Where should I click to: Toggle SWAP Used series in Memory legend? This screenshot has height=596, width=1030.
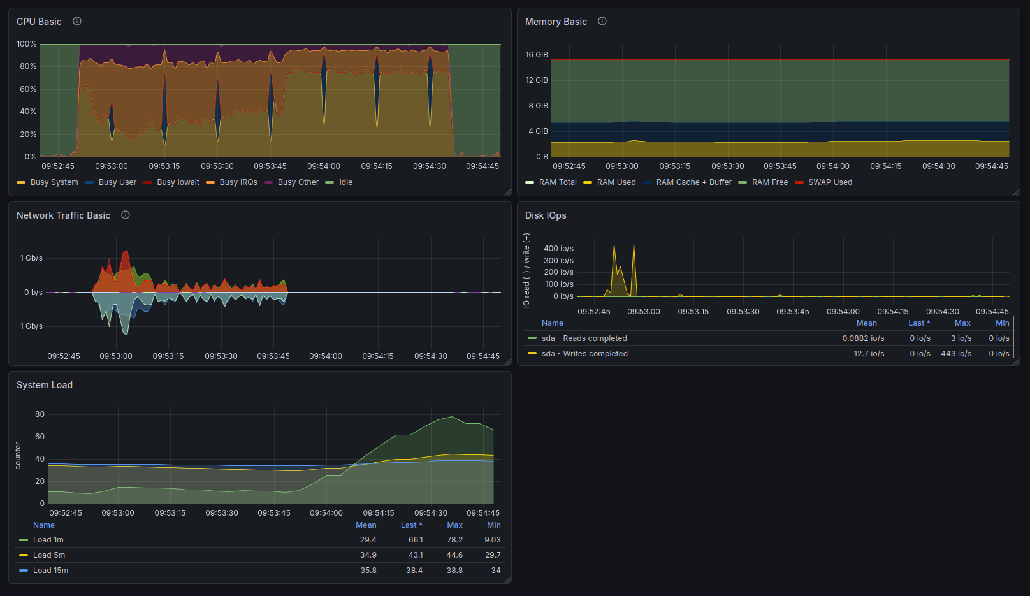coord(830,182)
